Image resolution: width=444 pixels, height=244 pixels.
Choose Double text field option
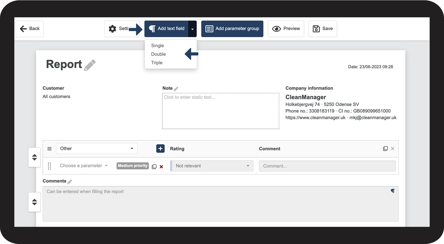coord(159,54)
